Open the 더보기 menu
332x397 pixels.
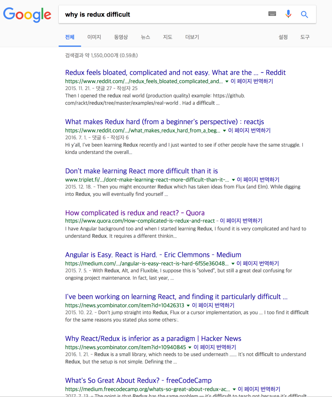[192, 37]
